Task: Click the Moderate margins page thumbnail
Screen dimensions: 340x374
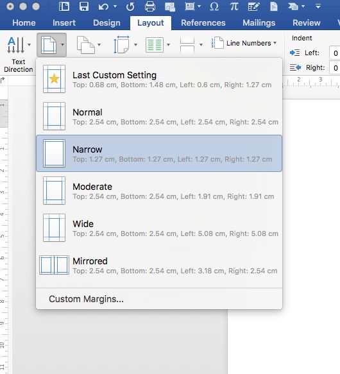Action: 54,191
